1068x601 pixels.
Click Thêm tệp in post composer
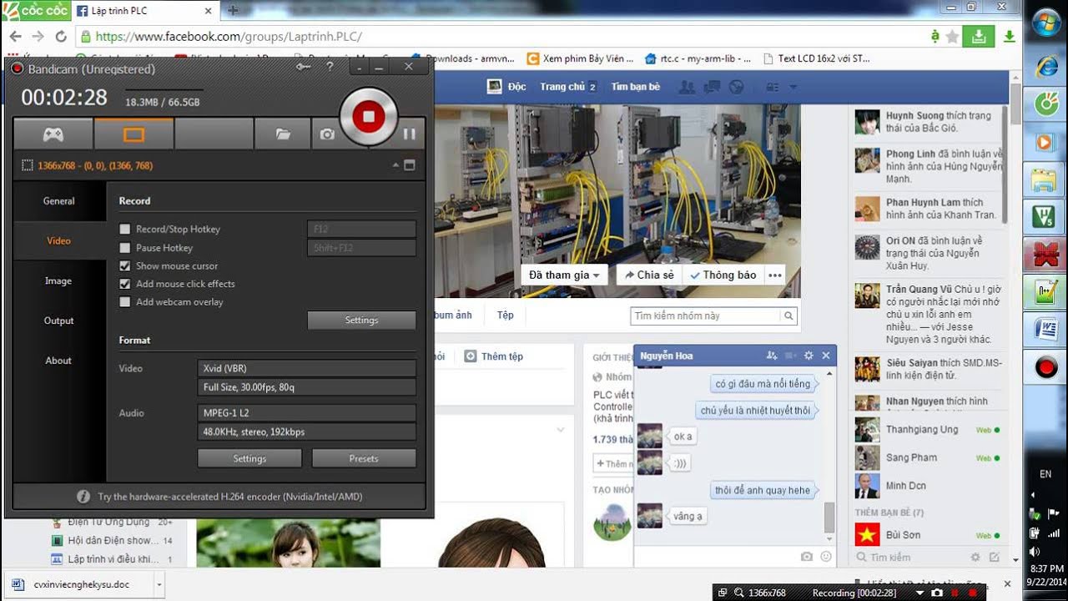point(494,356)
